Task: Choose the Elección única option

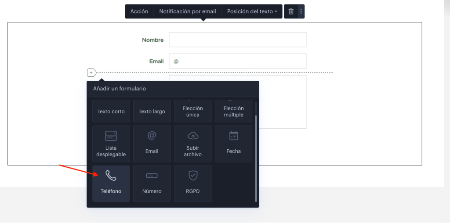Action: click(193, 111)
